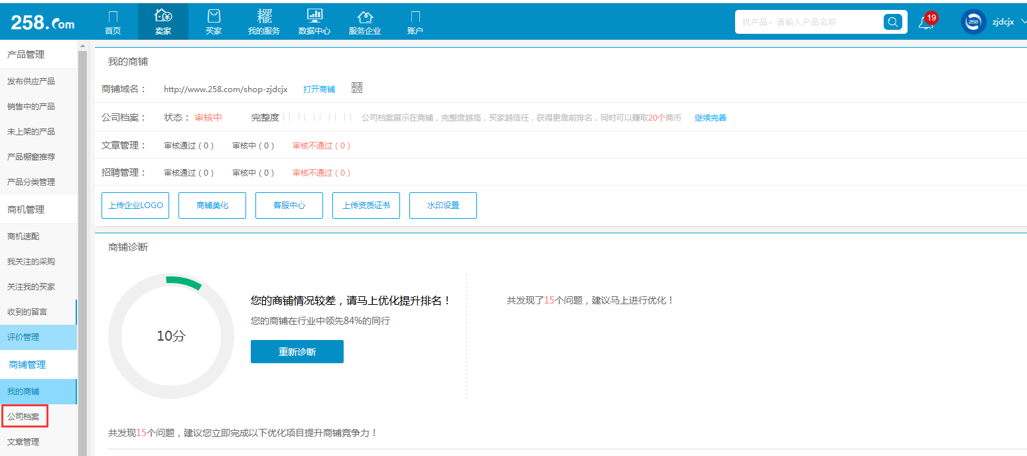Click the sidebar scrollbar up arrow
The width and height of the screenshot is (1027, 456).
click(x=82, y=46)
